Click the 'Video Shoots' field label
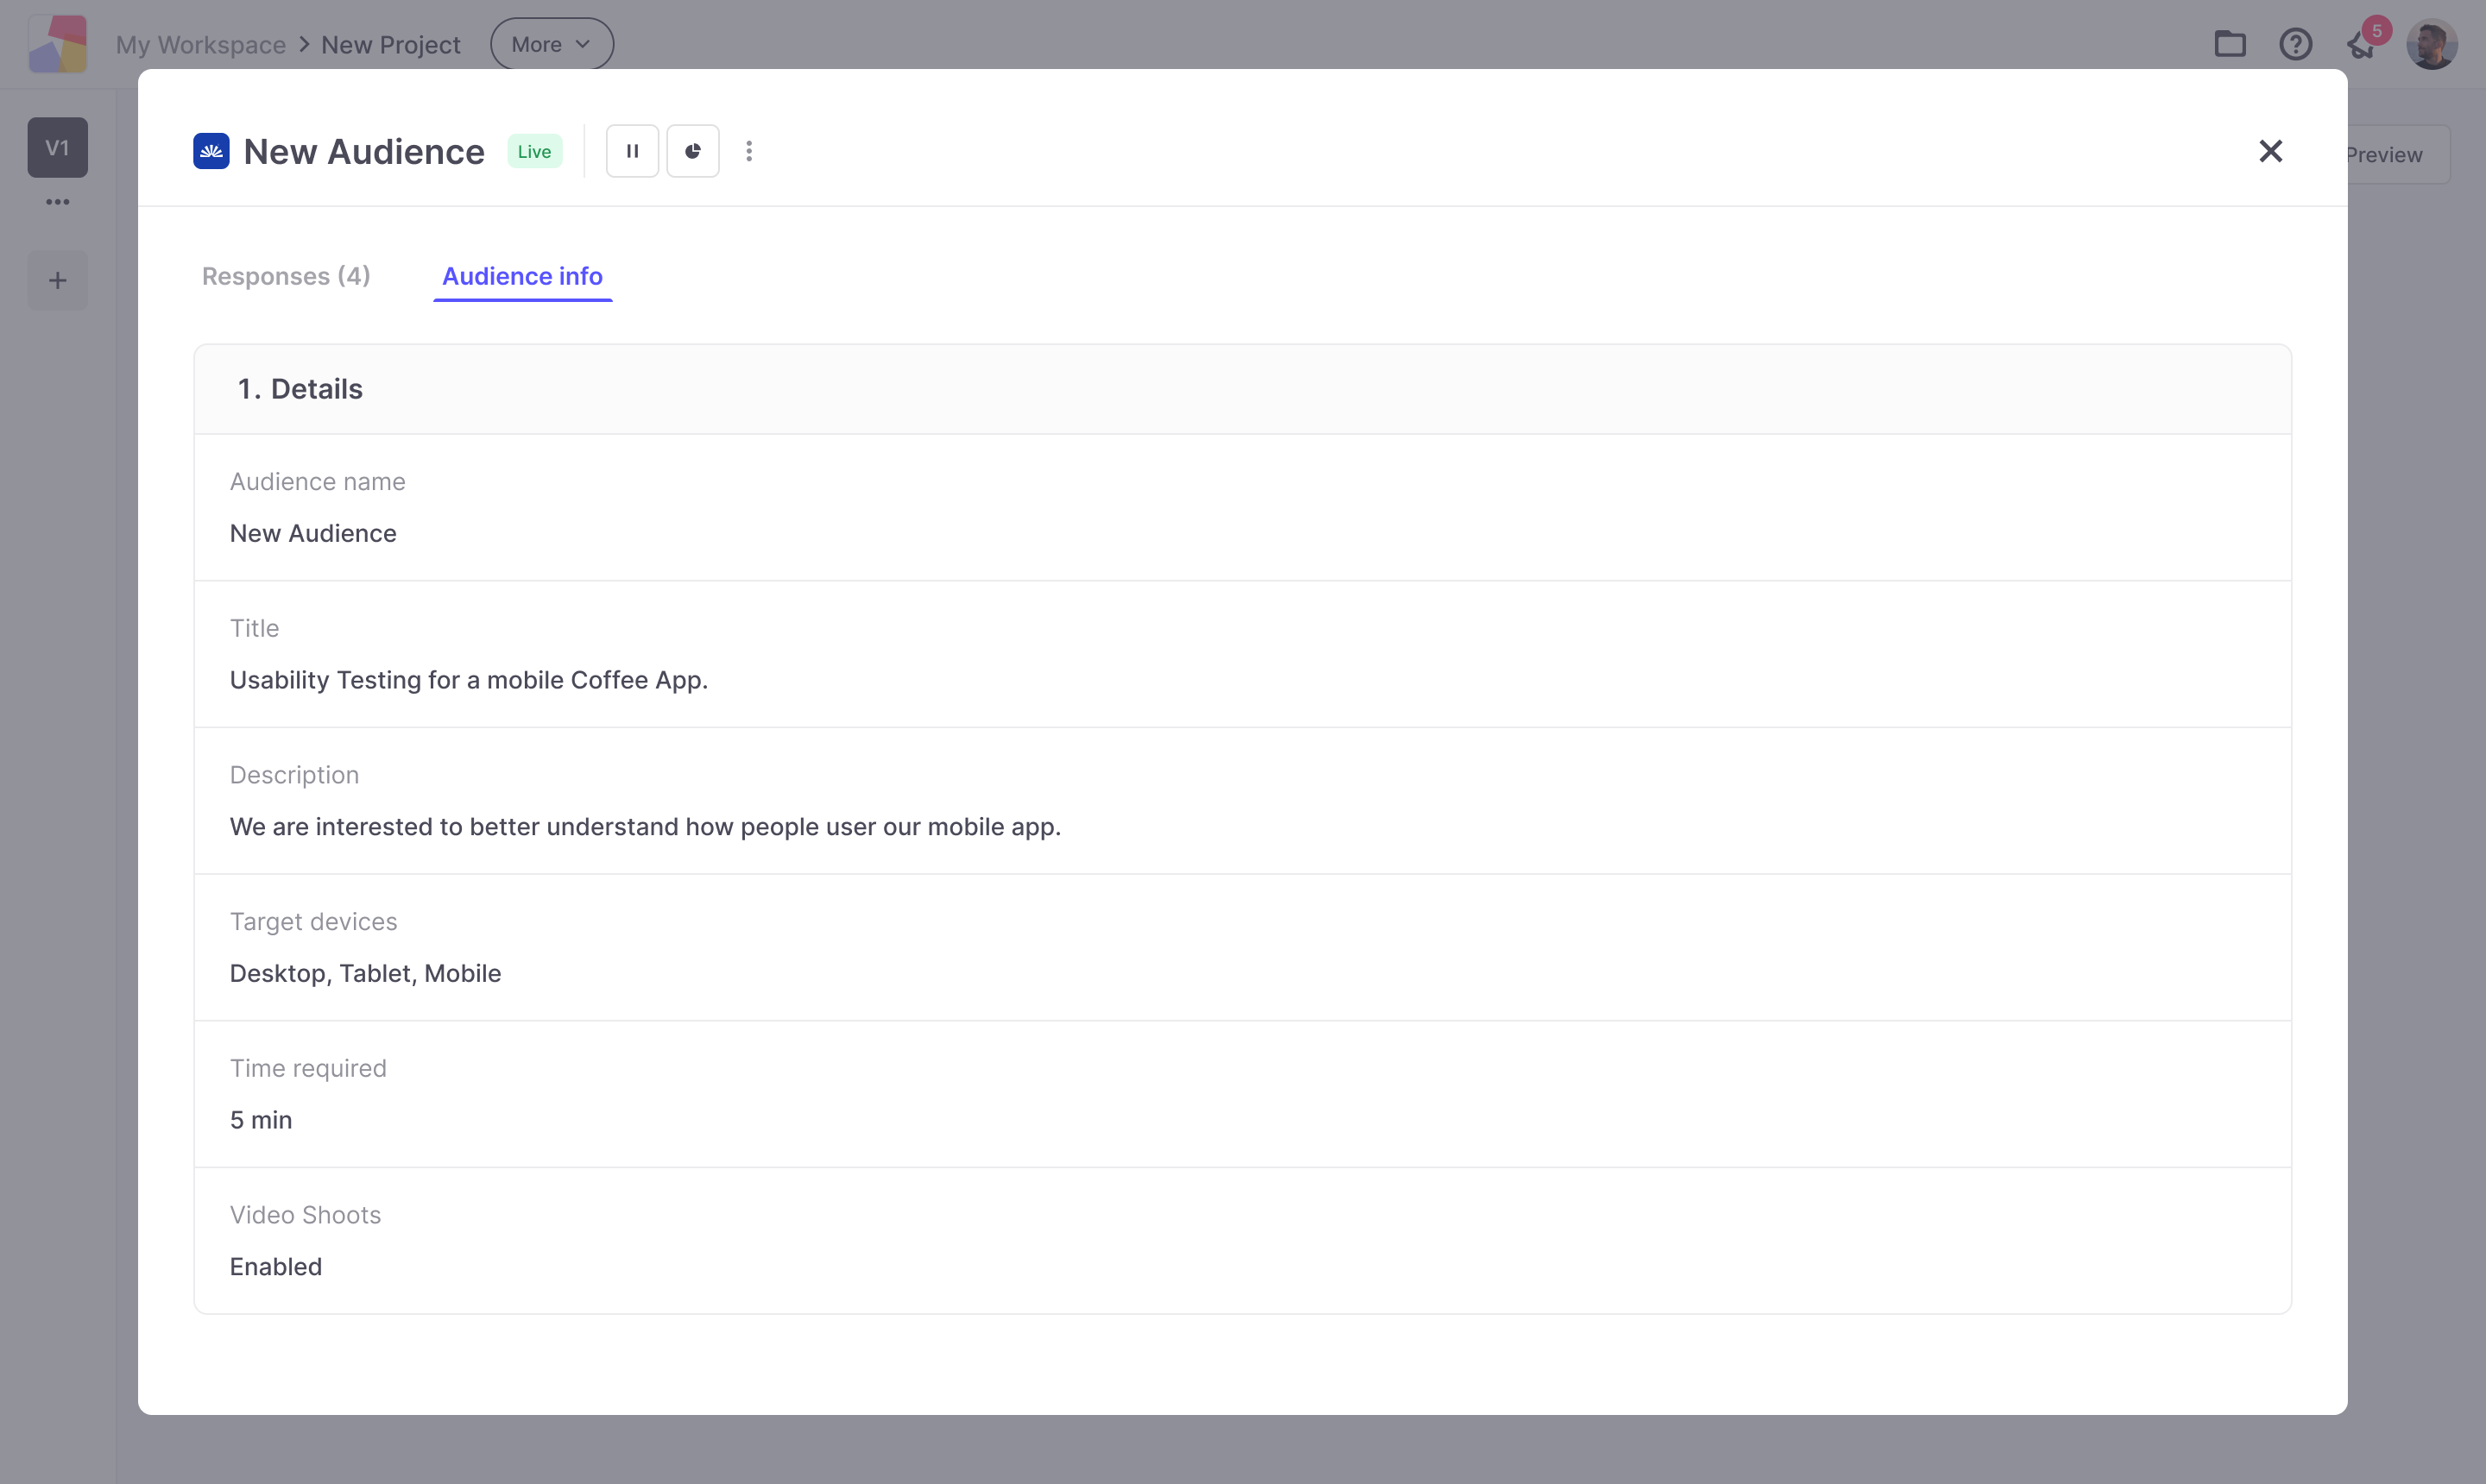Image resolution: width=2486 pixels, height=1484 pixels. (305, 1215)
